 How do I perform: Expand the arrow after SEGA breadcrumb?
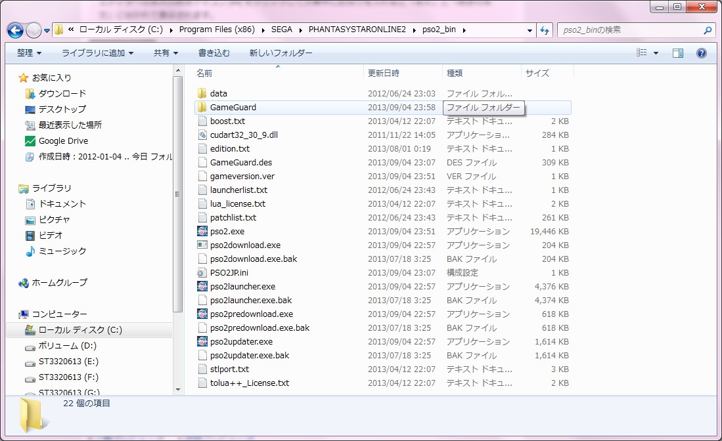point(300,30)
